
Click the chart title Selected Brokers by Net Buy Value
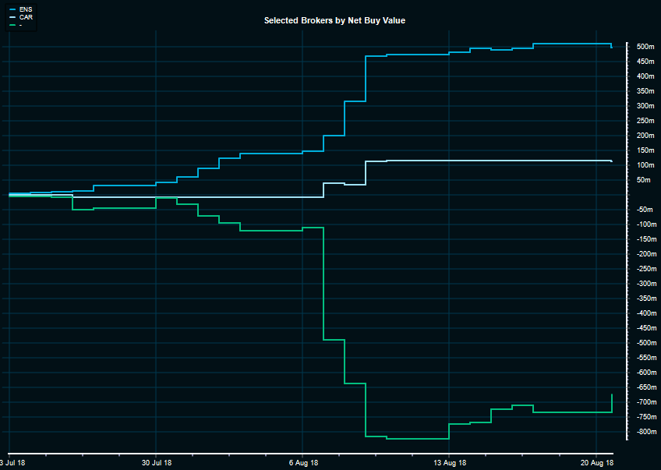334,20
